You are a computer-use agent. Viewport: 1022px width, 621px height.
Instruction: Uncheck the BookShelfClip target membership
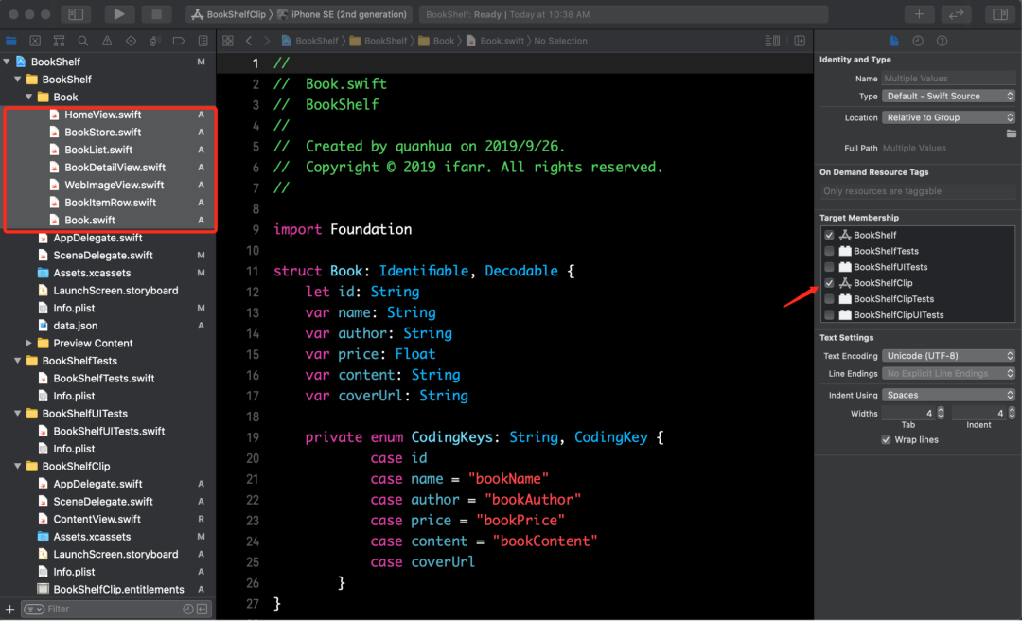[x=829, y=283]
